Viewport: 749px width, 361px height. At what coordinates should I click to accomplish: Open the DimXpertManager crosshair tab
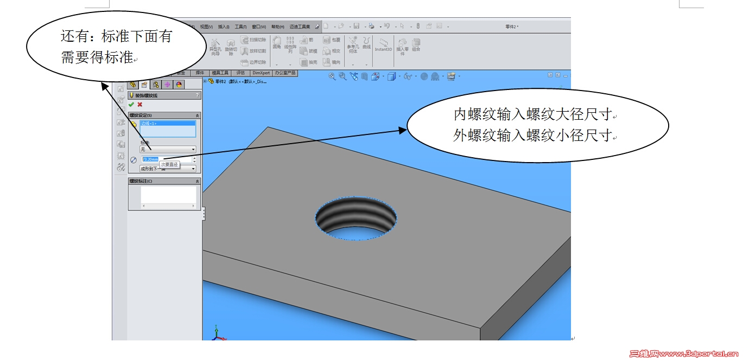167,85
